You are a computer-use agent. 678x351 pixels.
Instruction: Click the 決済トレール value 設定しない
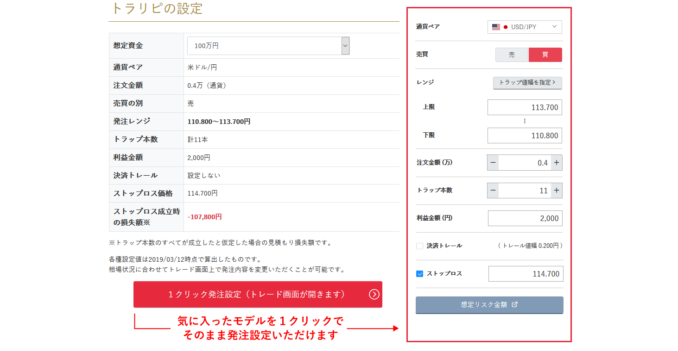coord(204,175)
